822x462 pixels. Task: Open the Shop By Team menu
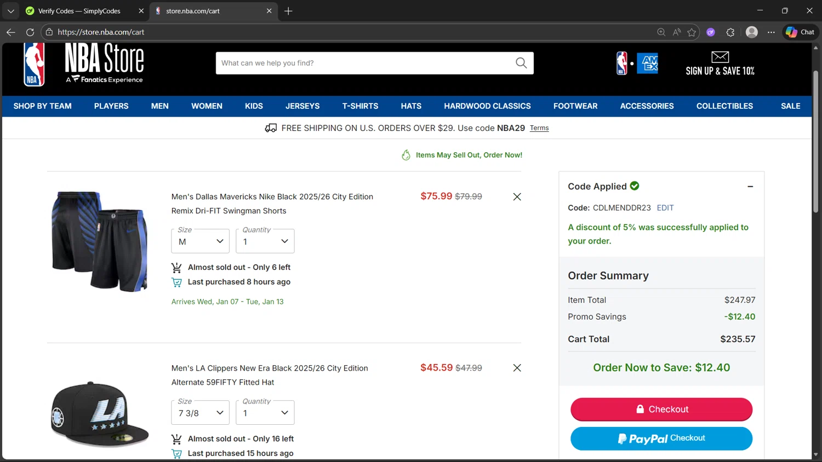42,106
